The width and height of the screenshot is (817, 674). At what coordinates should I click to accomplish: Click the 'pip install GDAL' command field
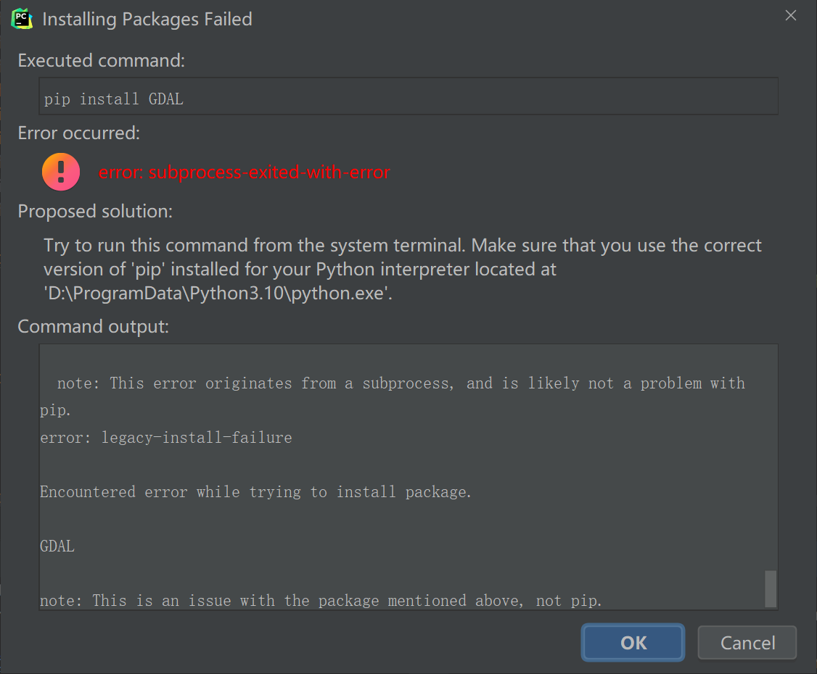point(408,96)
